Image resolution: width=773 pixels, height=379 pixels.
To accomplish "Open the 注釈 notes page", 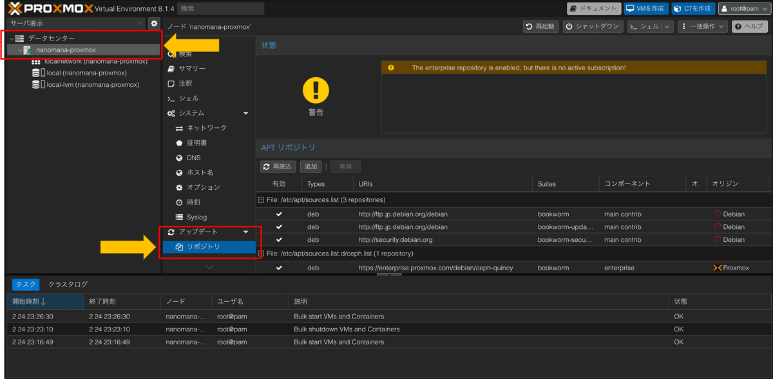I will click(x=186, y=84).
